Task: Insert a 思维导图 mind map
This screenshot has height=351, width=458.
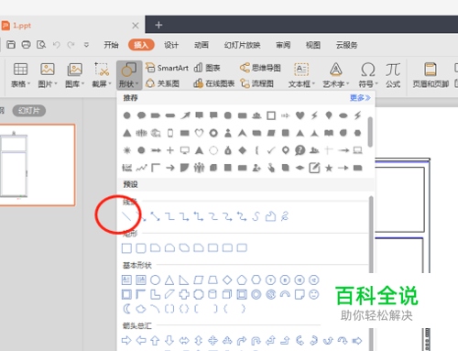Action: (x=260, y=68)
